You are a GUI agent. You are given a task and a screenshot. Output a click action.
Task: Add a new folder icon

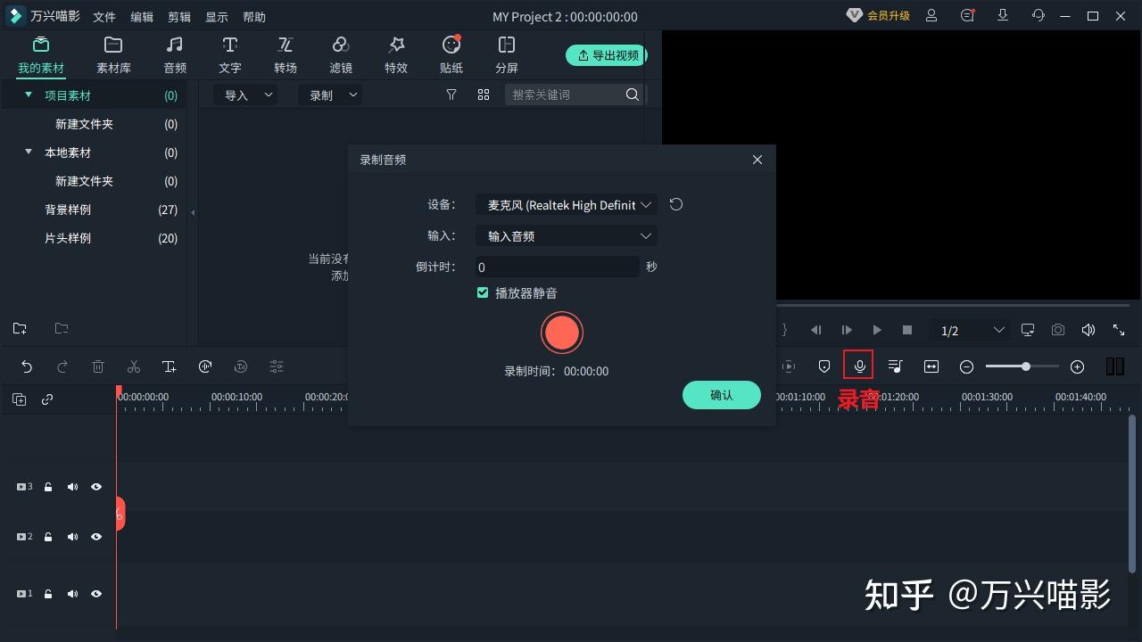coord(20,328)
